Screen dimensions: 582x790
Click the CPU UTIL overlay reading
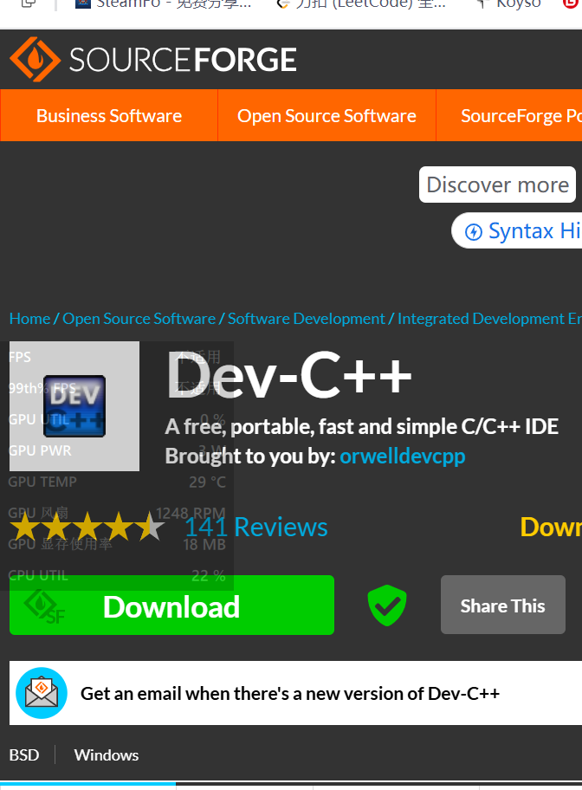(x=117, y=575)
